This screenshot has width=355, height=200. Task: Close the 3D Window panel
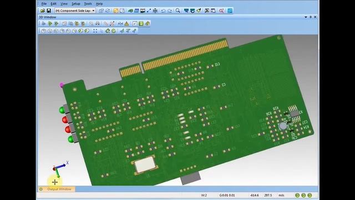315,17
